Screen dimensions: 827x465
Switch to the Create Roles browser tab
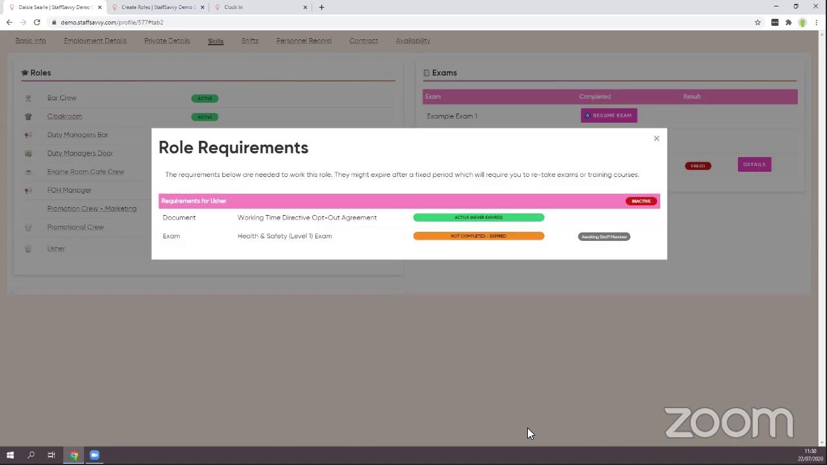(157, 7)
